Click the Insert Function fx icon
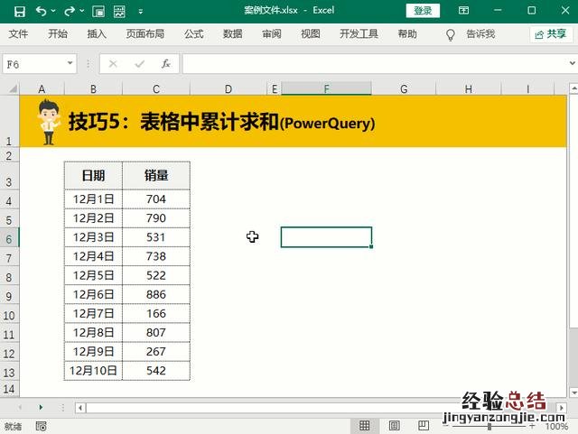The height and width of the screenshot is (434, 578). tap(166, 64)
